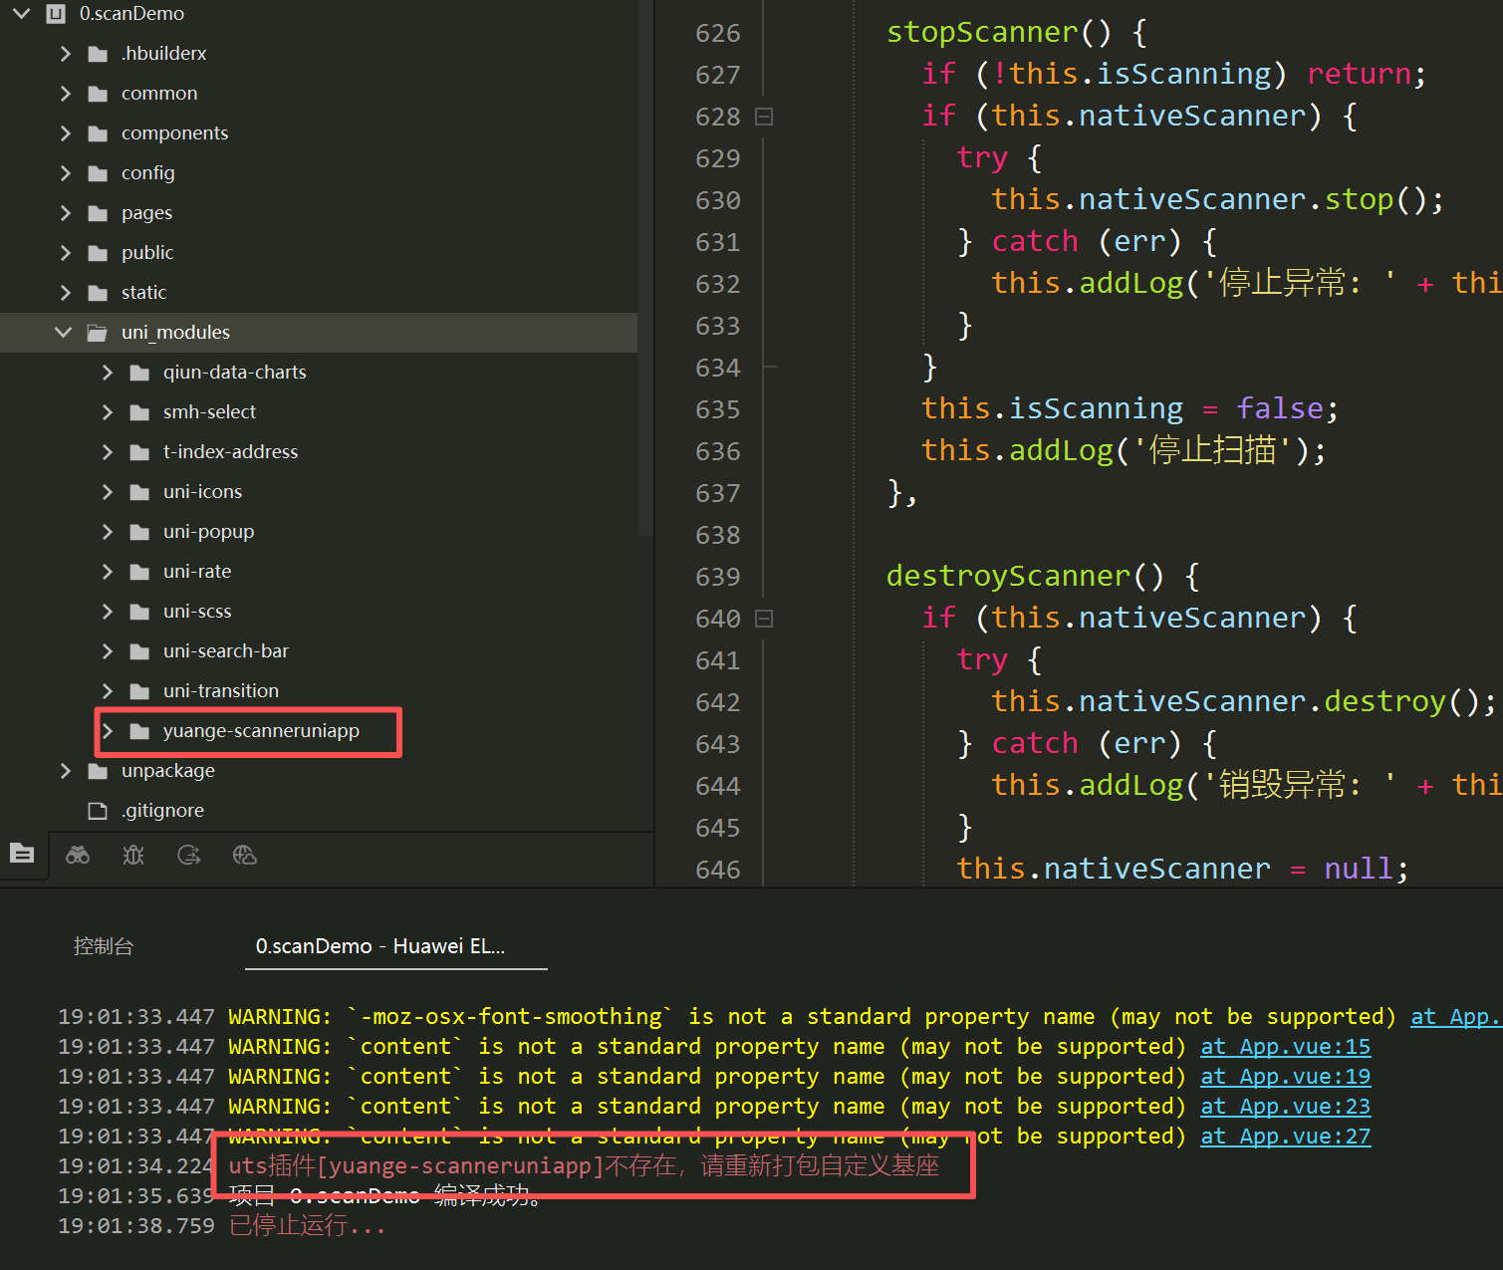
Task: Switch to the 控制台 console tab
Action: pyautogui.click(x=104, y=946)
